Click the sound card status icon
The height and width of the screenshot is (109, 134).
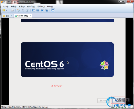click(125, 107)
